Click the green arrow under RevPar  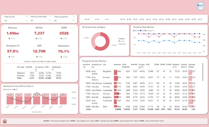[36, 38]
